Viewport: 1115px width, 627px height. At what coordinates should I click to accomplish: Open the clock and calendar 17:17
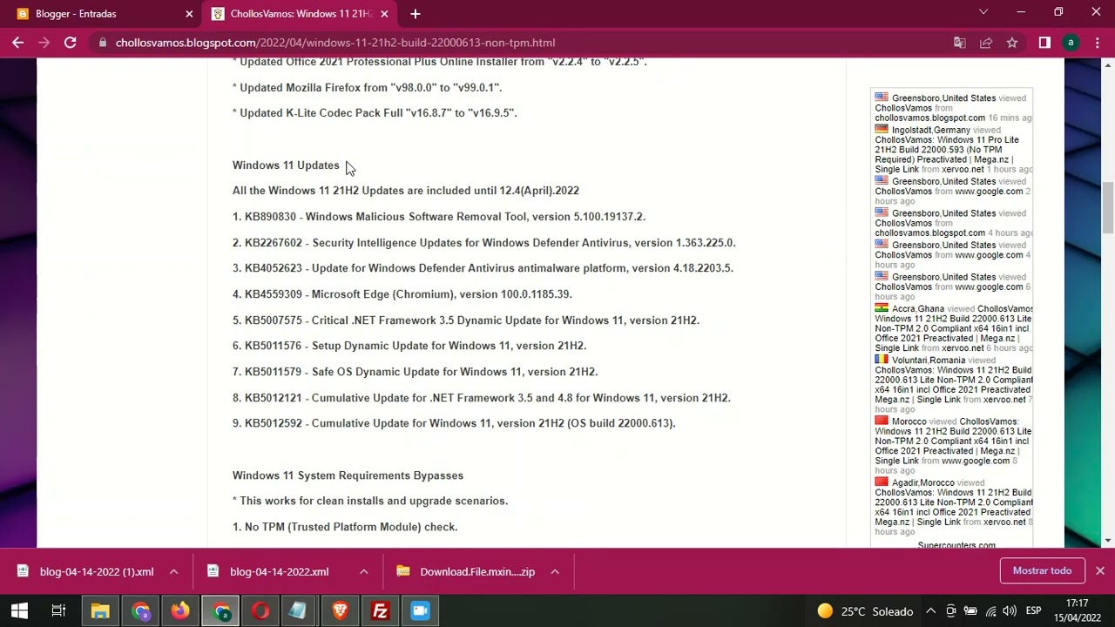coord(1077,610)
